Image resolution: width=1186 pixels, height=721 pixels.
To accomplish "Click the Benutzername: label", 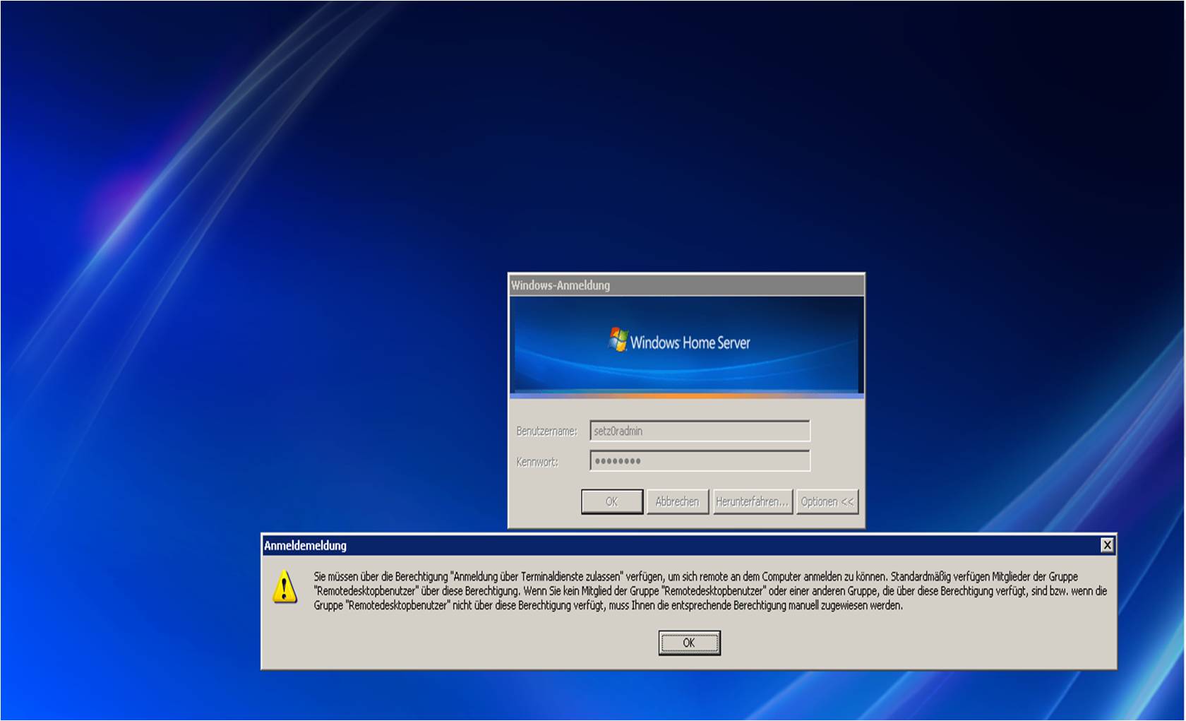I will [x=546, y=431].
